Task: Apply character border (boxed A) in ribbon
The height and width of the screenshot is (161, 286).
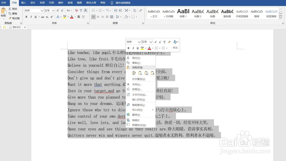Action: point(86,10)
